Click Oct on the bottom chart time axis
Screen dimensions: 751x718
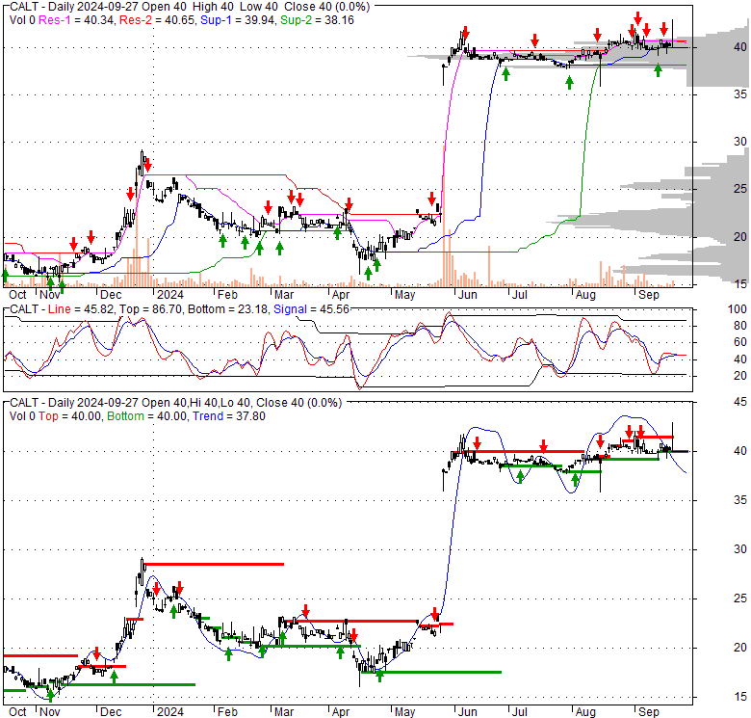17,712
